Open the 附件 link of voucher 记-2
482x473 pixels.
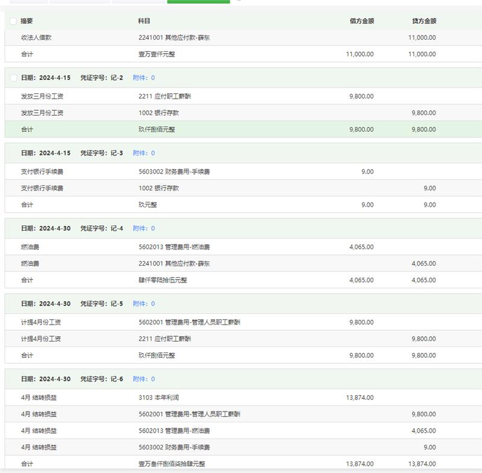143,78
